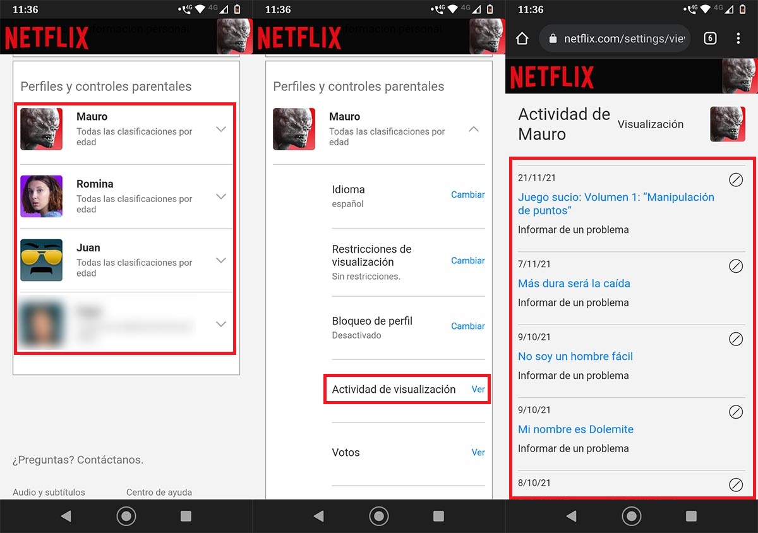Tap Android home button below the profiles list screen

[126, 516]
